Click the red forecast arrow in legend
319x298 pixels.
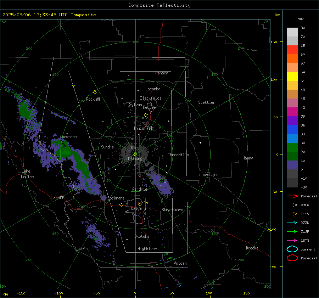tap(292, 196)
